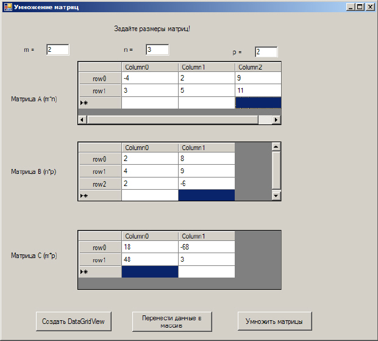Image resolution: width=378 pixels, height=341 pixels.
Task: Click Matrix B vertical scrollbar thumb
Action: tap(276, 170)
